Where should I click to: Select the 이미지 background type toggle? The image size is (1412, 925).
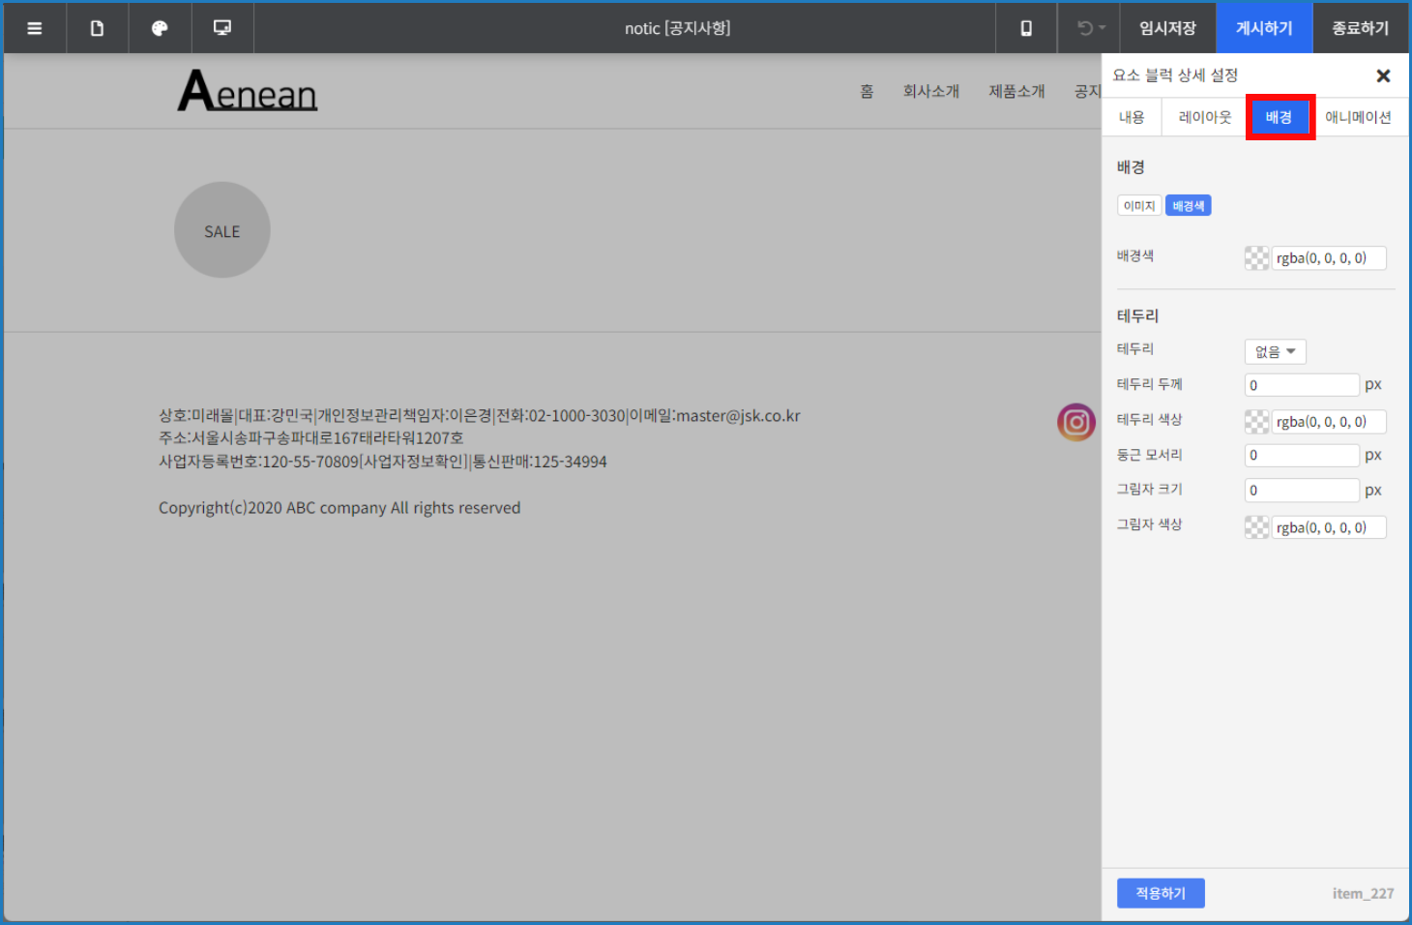(x=1139, y=206)
